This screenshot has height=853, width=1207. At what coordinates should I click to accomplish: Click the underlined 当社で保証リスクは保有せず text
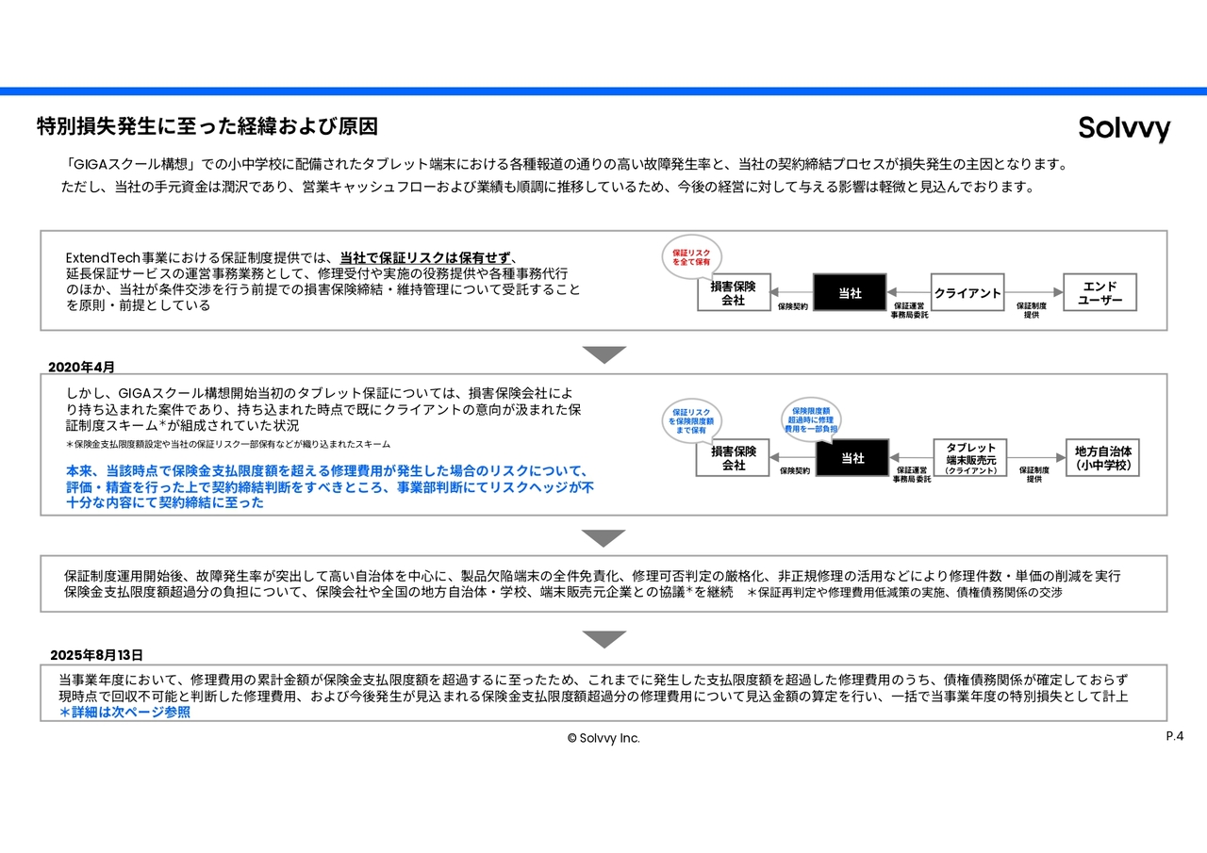[x=425, y=257]
